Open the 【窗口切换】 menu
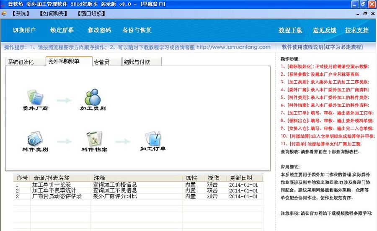Viewport: 377px width, 231px height. tap(91, 13)
